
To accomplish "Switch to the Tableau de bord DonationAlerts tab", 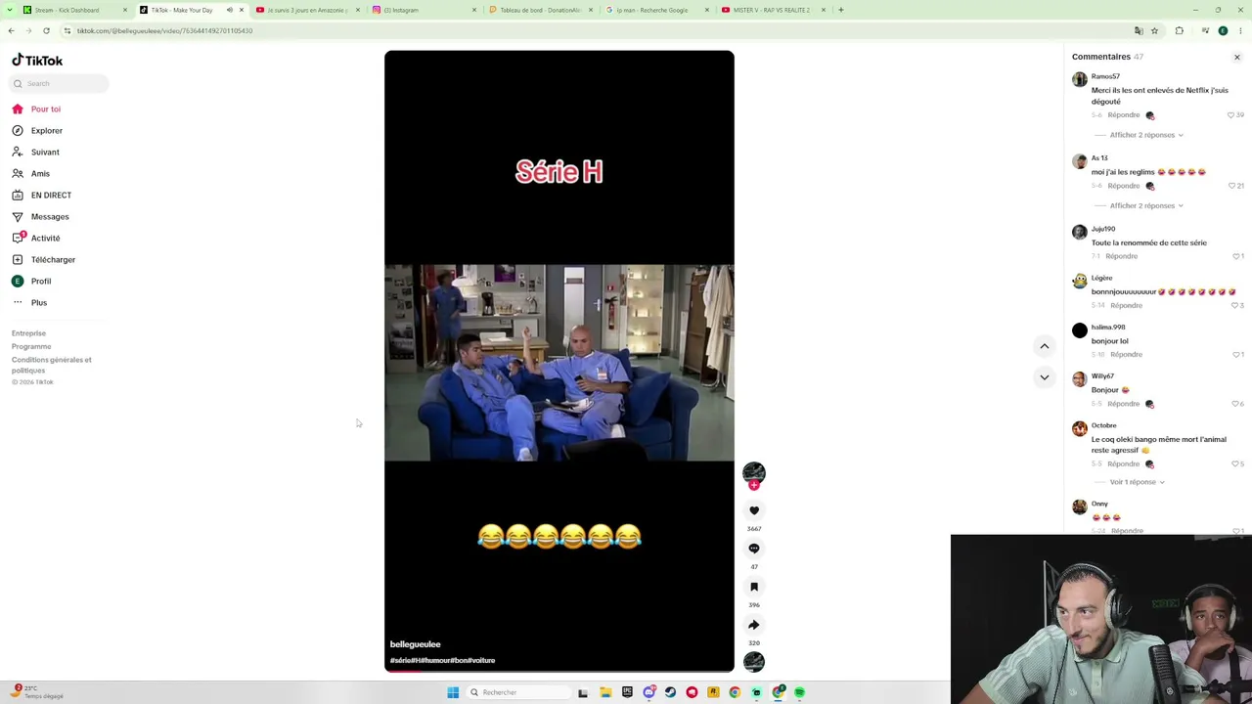I will [541, 10].
